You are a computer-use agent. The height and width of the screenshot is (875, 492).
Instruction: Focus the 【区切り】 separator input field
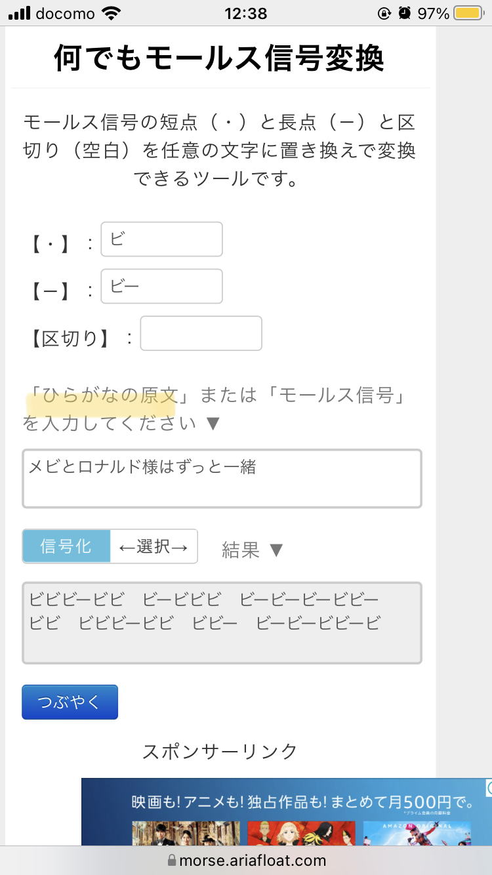pos(201,333)
